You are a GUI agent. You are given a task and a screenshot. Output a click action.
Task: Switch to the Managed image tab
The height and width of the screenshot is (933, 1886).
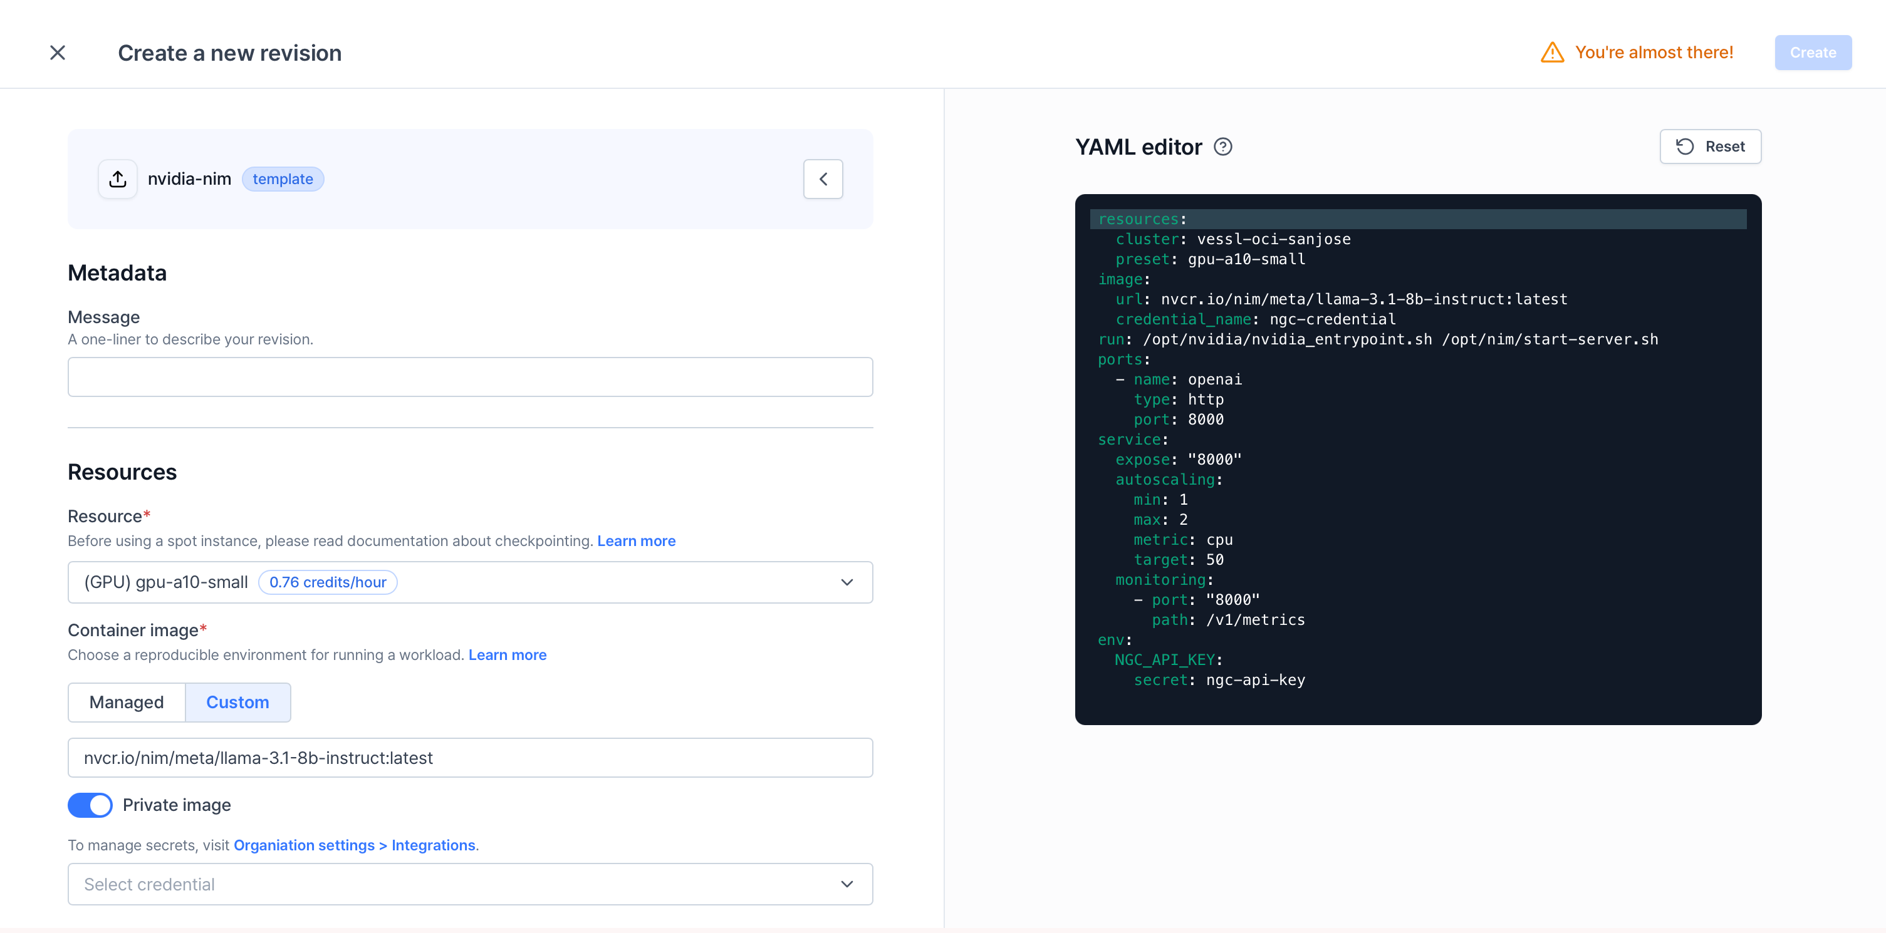tap(127, 703)
